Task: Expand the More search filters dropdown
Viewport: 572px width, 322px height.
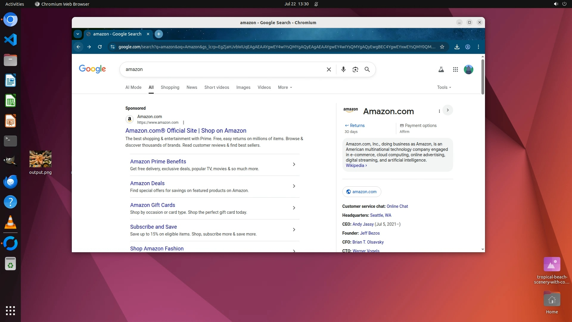Action: [285, 87]
